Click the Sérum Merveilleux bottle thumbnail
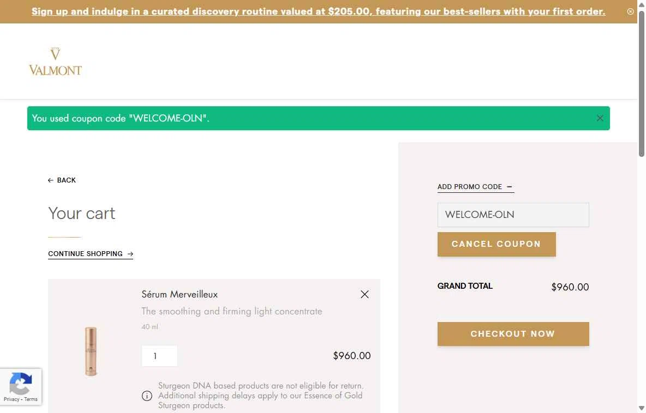646x413 pixels. (91, 351)
